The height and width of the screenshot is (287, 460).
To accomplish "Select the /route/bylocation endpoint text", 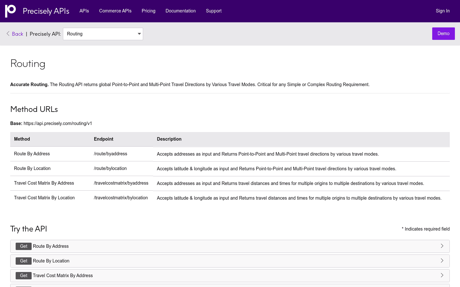I will coord(110,168).
